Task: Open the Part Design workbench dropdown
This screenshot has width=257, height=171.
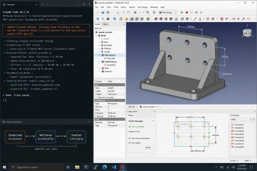Action: pyautogui.click(x=168, y=12)
